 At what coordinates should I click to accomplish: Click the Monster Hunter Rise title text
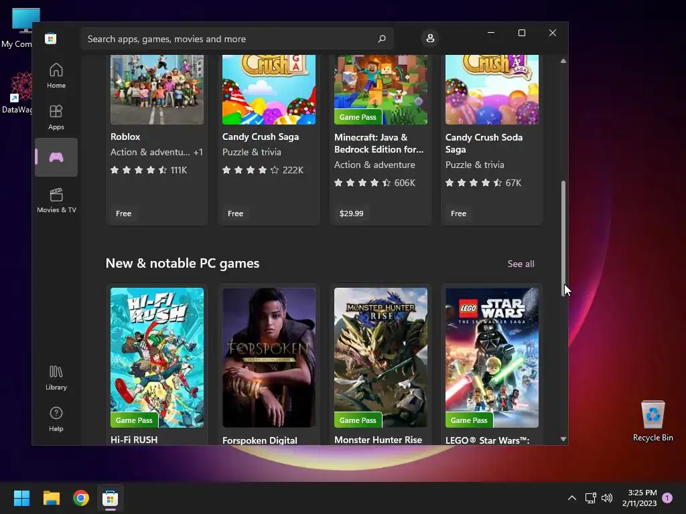click(x=378, y=440)
